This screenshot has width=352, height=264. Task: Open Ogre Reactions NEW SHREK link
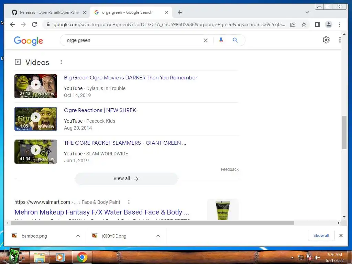point(100,110)
